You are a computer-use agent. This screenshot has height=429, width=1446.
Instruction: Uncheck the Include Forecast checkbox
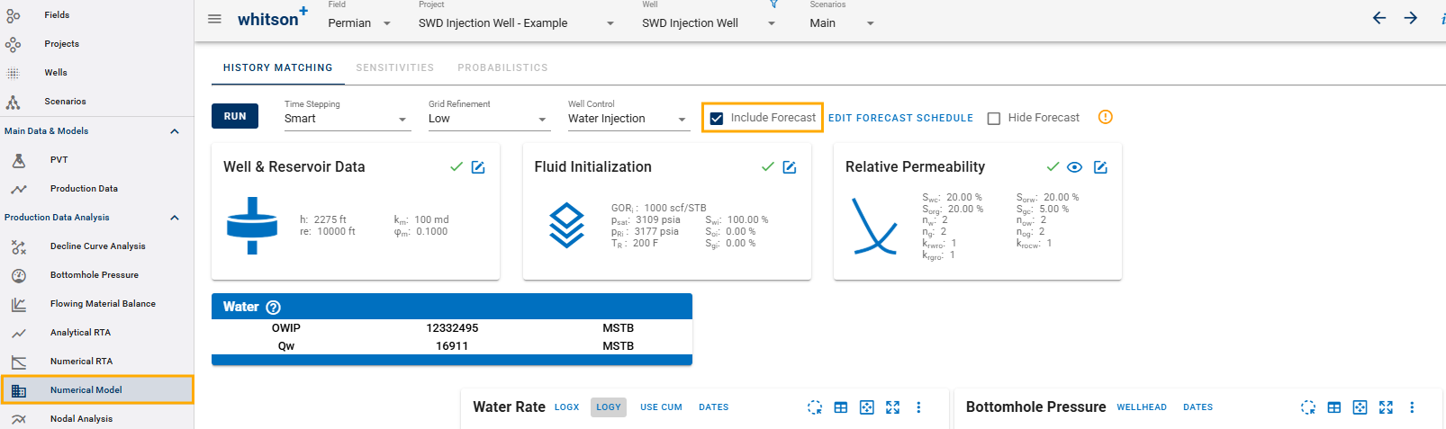pyautogui.click(x=717, y=118)
